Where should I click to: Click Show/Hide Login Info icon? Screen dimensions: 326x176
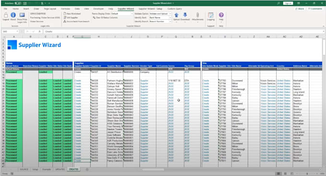[x=22, y=15]
